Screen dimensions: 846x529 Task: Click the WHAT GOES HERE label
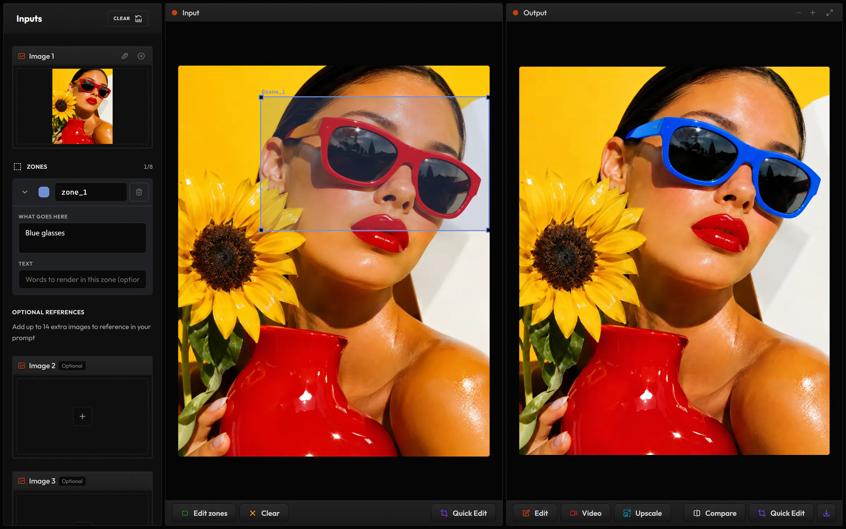(x=43, y=217)
